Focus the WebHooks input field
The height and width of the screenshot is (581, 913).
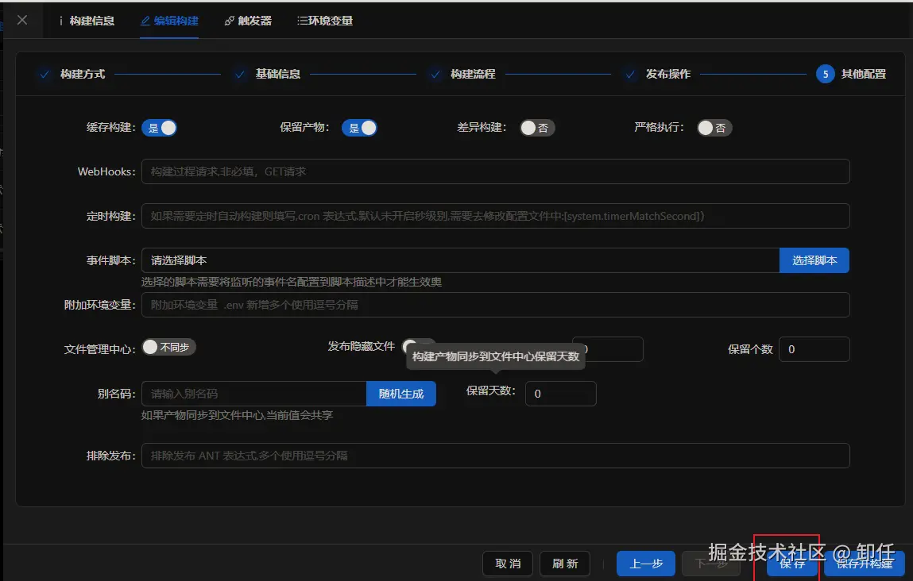[496, 171]
